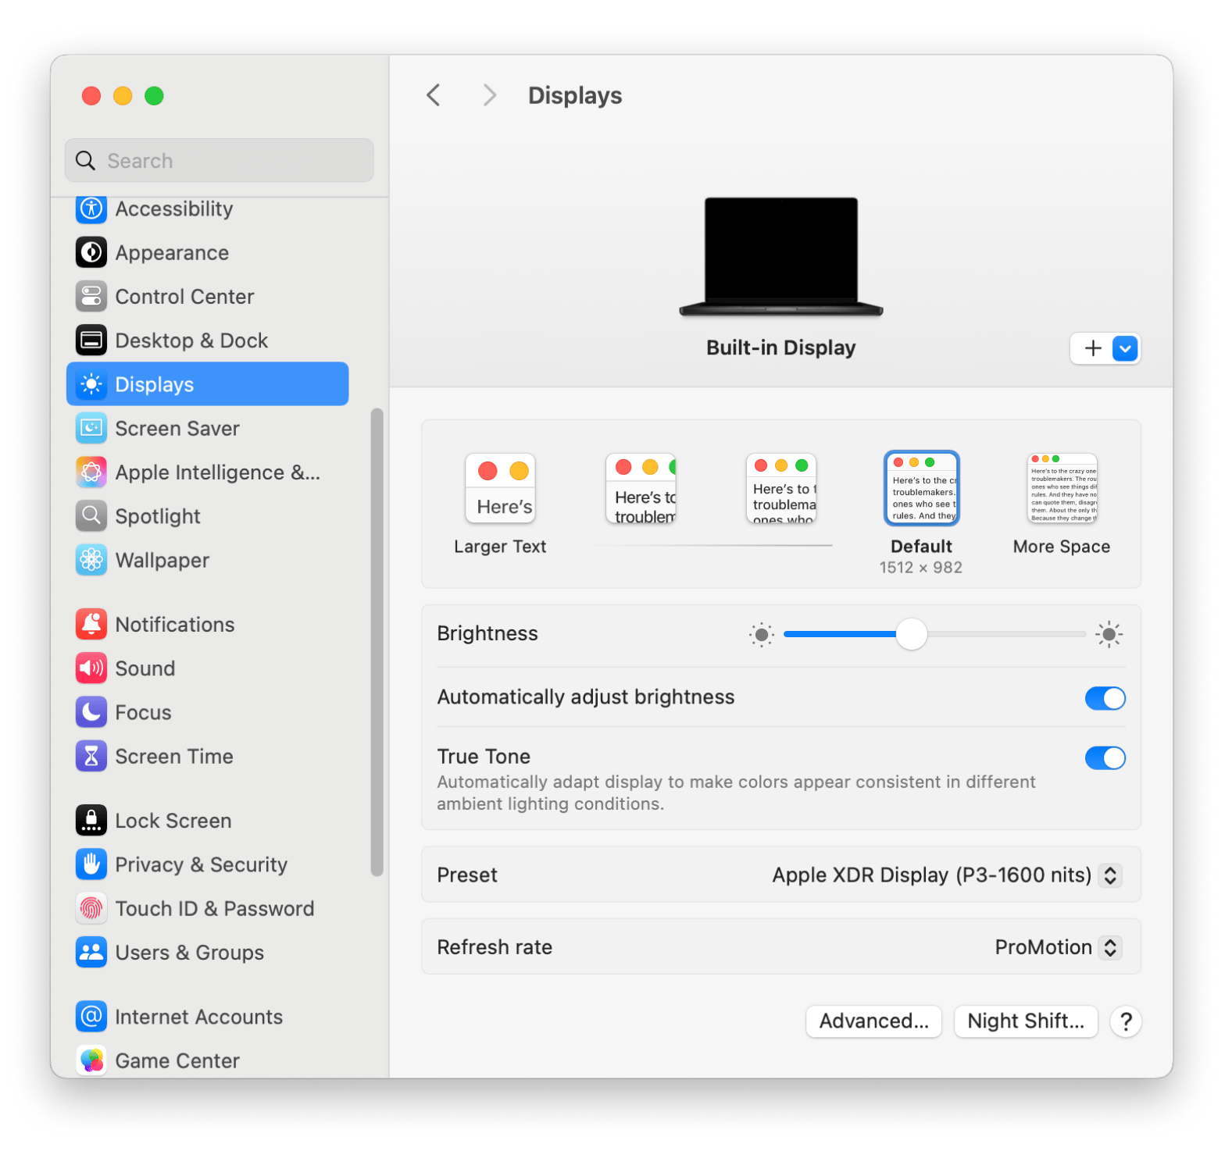The height and width of the screenshot is (1151, 1225).
Task: Toggle Automatically adjust brightness switch
Action: click(1105, 698)
